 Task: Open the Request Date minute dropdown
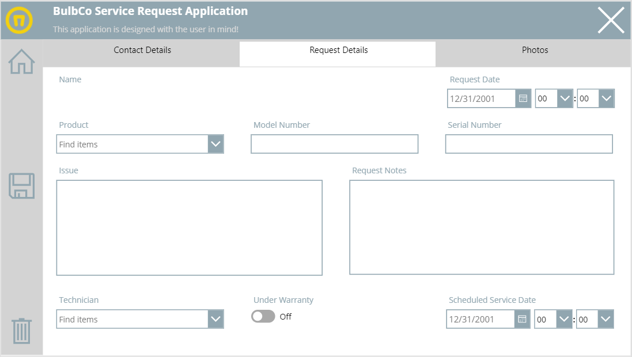[607, 98]
